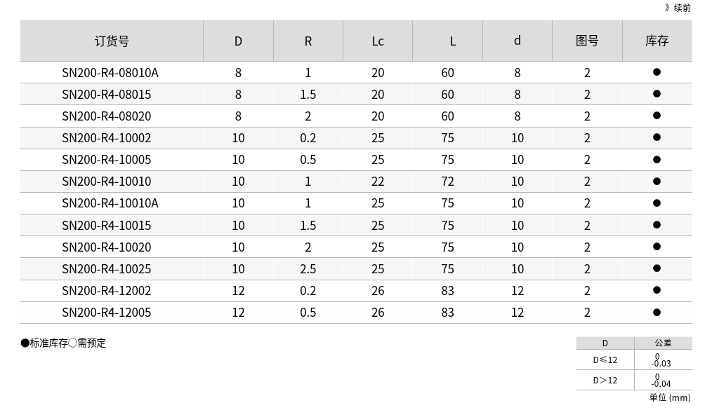The height and width of the screenshot is (410, 705).
Task: Click the stock dot for SN200-R4-12005
Action: coord(657,312)
